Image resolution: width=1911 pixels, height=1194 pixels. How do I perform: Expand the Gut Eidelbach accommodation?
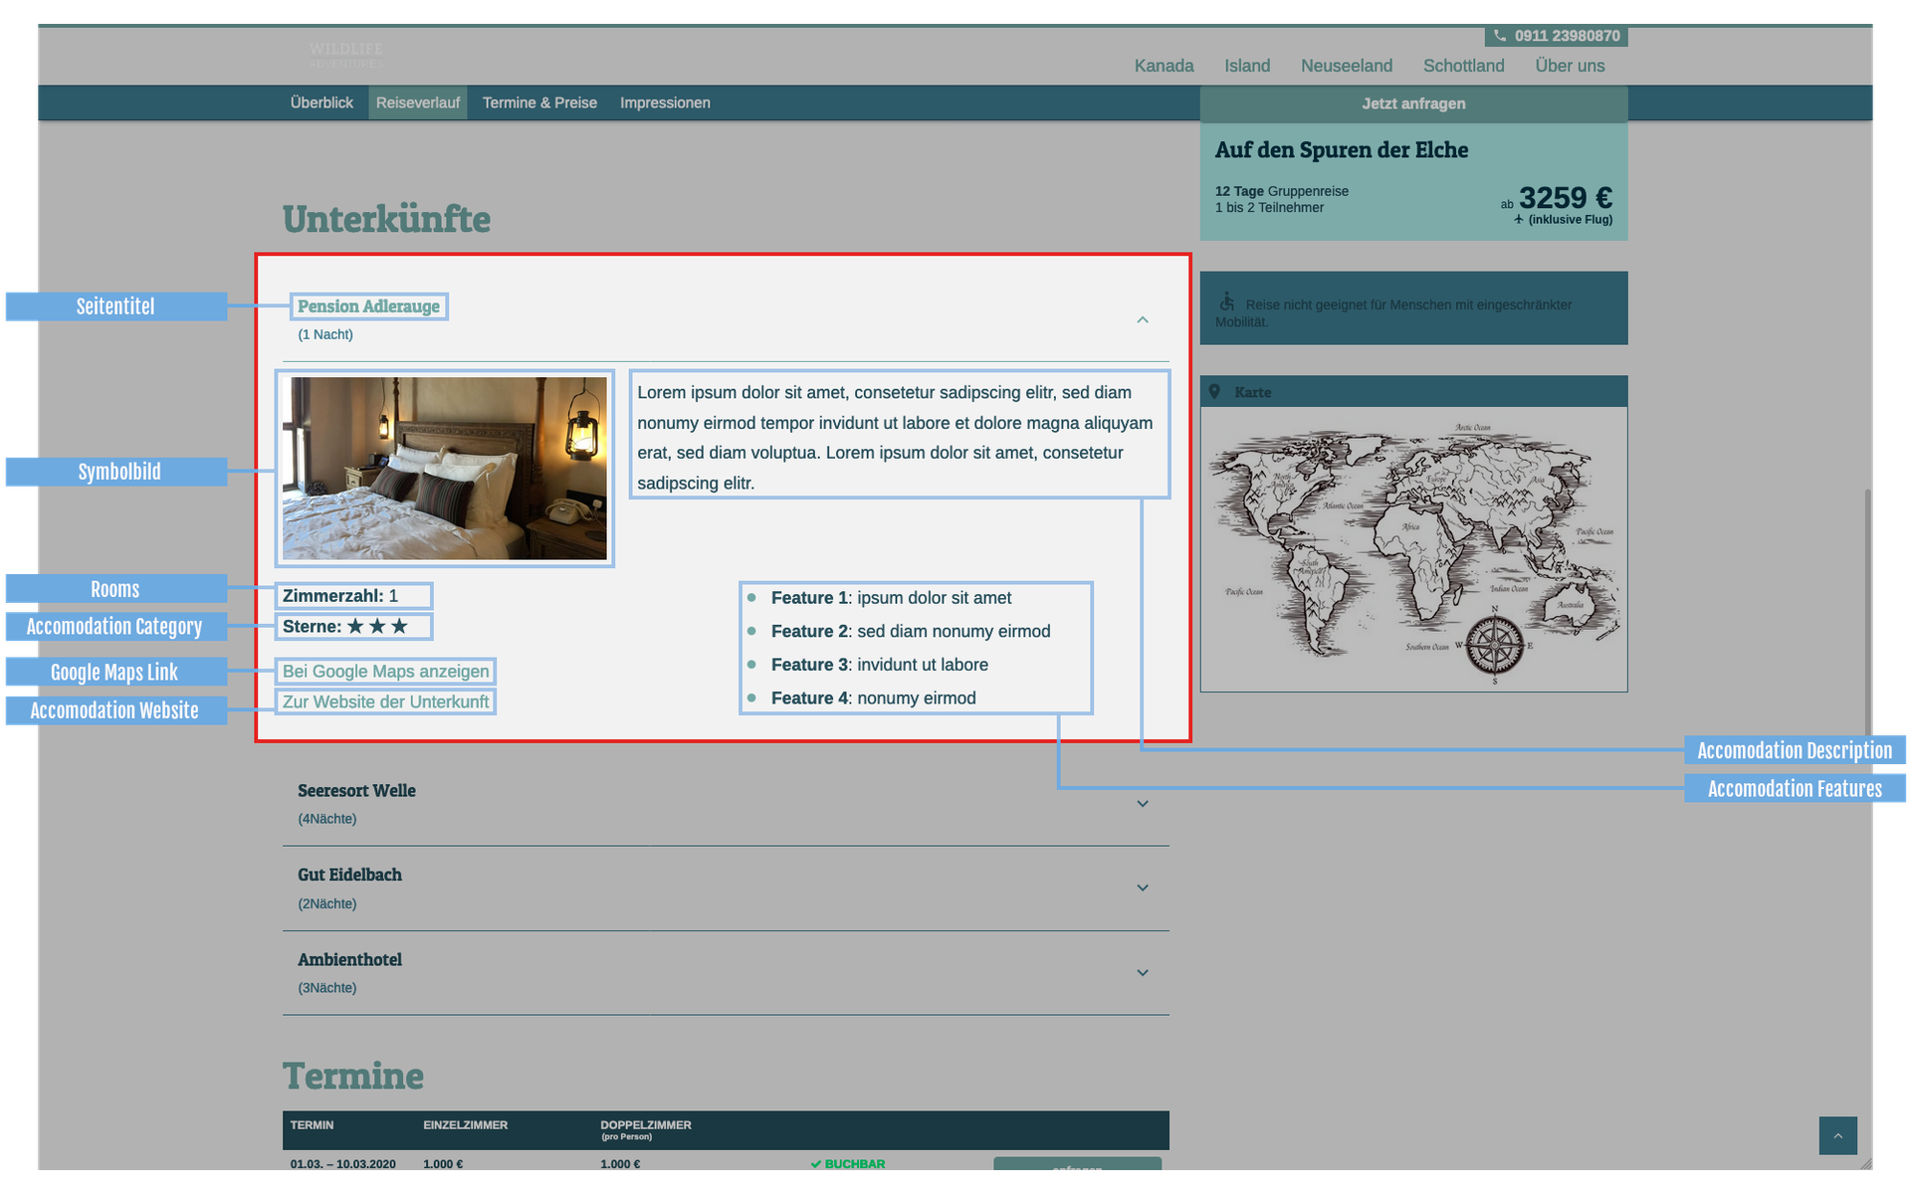point(1143,888)
